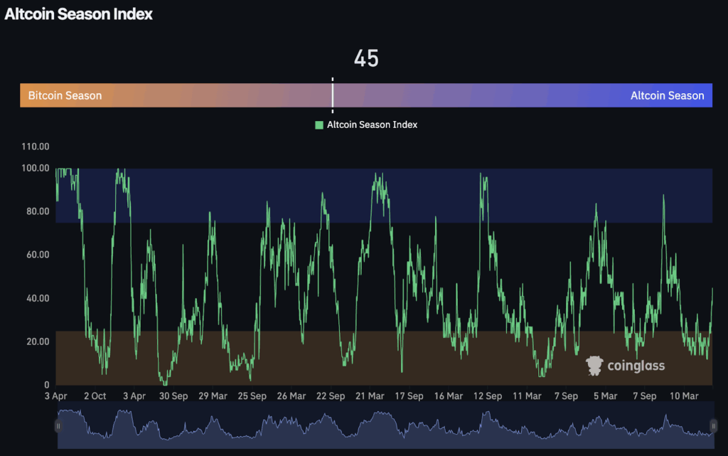Click the 21 Mar date label on x-axis
This screenshot has width=728, height=456.
pos(370,396)
